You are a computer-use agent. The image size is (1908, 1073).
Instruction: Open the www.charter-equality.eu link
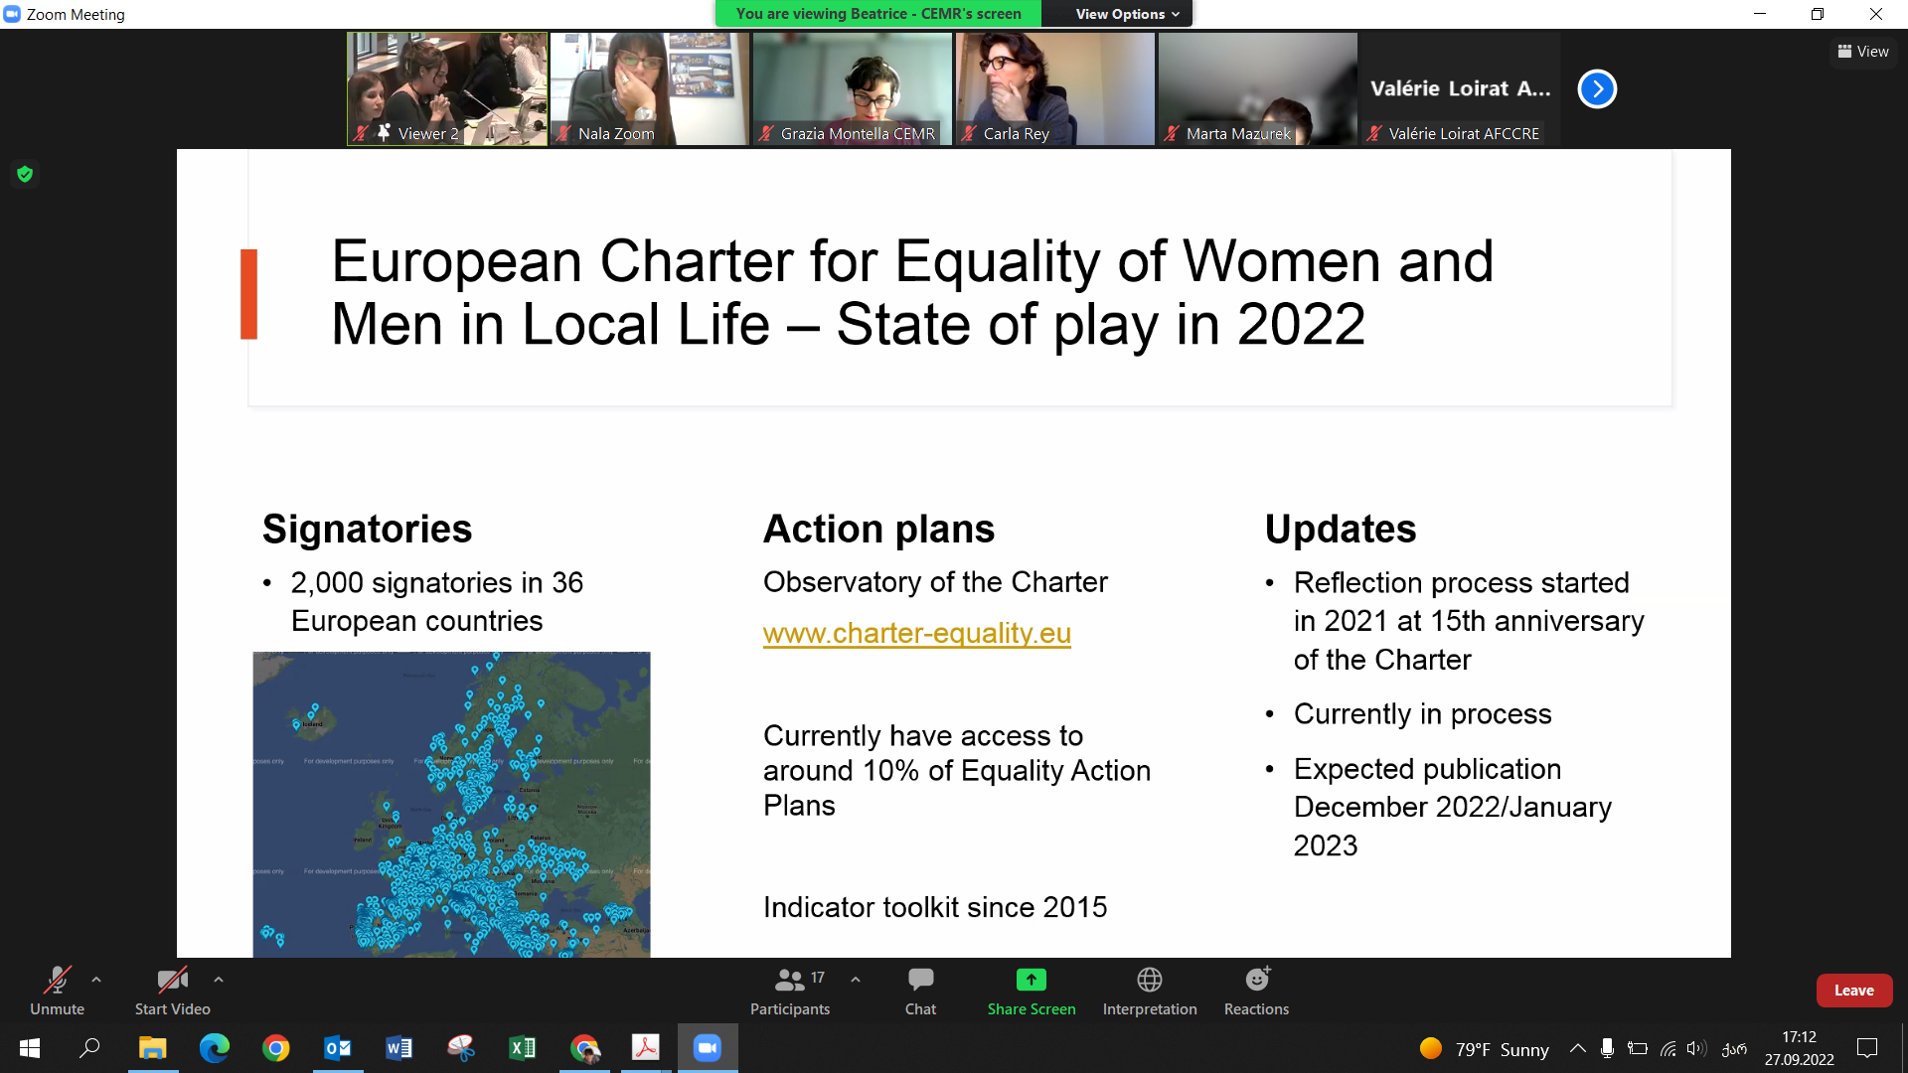(x=916, y=633)
